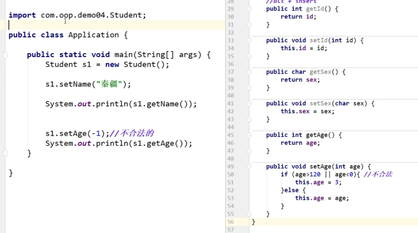The image size is (418, 233).
Task: Click the this.sex = sex; statement
Action: click(307, 111)
